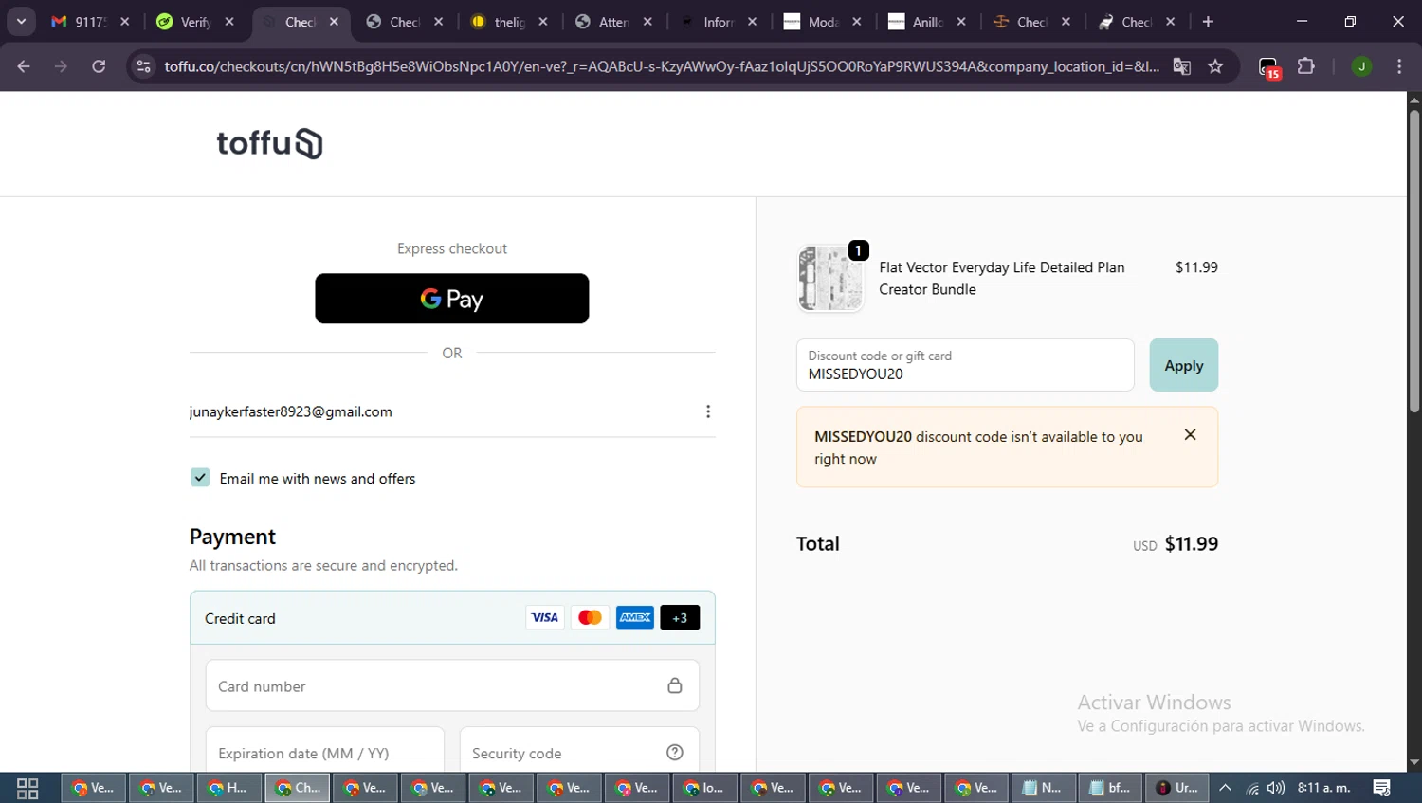
Task: Open volume speaker tray icon
Action: tap(1276, 788)
